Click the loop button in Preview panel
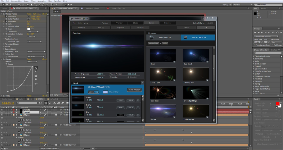283x150 pixels. [x=277, y=32]
